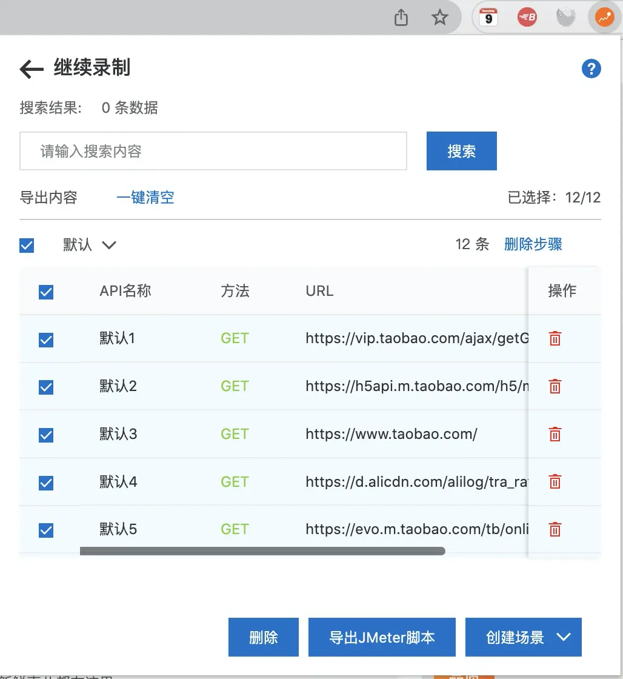Click the d.alicdn.com URL cell
The height and width of the screenshot is (679, 623).
click(x=417, y=481)
